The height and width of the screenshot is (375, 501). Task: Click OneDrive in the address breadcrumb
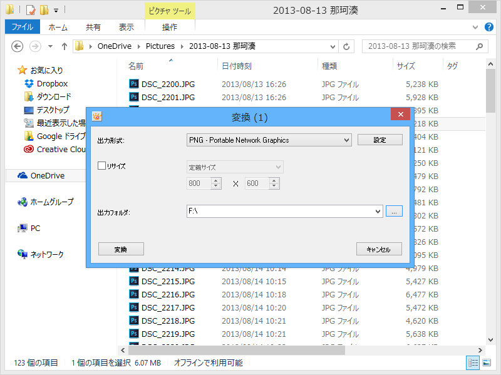coord(115,46)
